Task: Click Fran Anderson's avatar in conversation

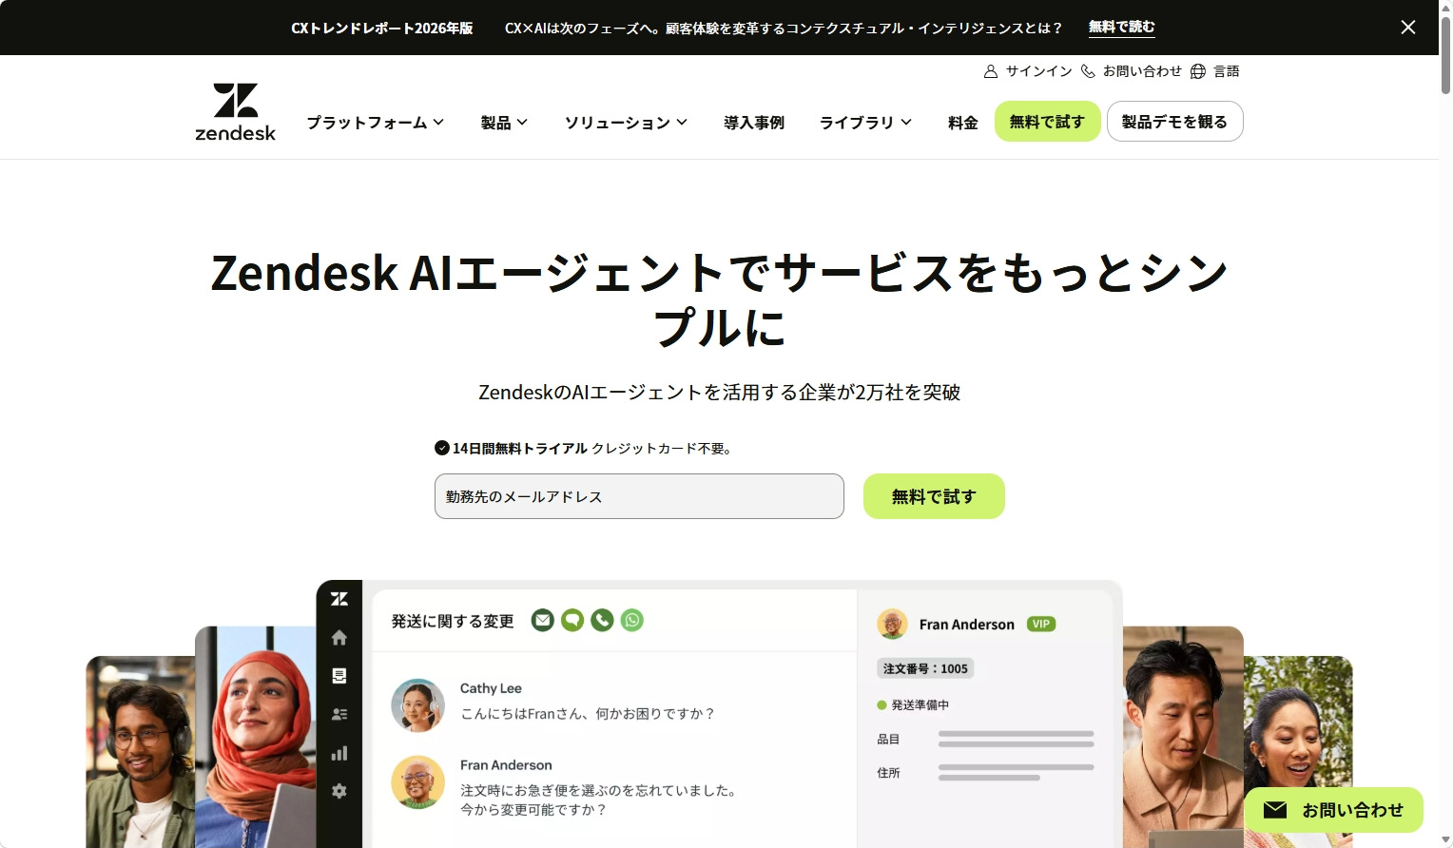Action: pyautogui.click(x=418, y=782)
